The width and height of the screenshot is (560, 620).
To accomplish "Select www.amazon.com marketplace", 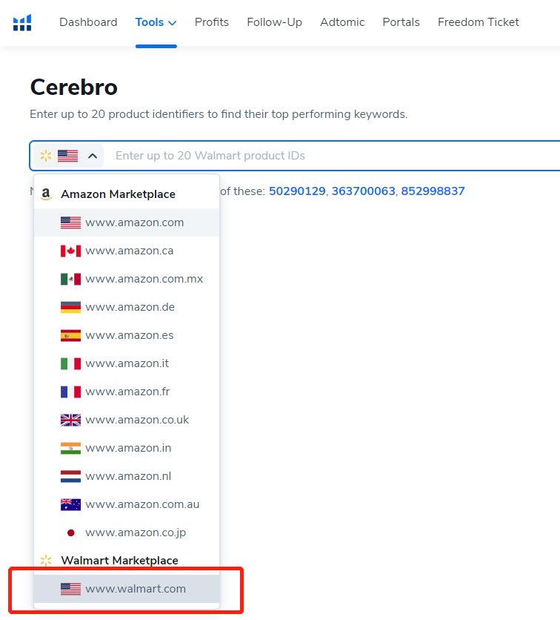I will [127, 222].
